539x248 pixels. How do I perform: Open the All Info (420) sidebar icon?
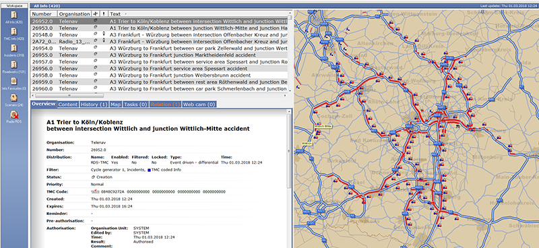14,15
